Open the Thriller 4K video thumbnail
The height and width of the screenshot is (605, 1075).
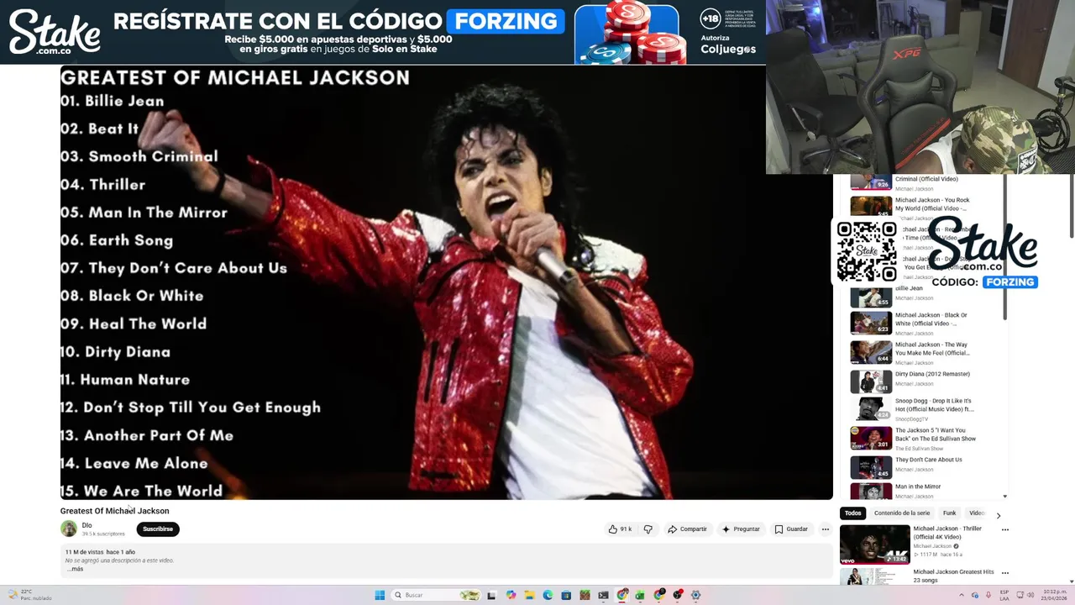click(874, 544)
